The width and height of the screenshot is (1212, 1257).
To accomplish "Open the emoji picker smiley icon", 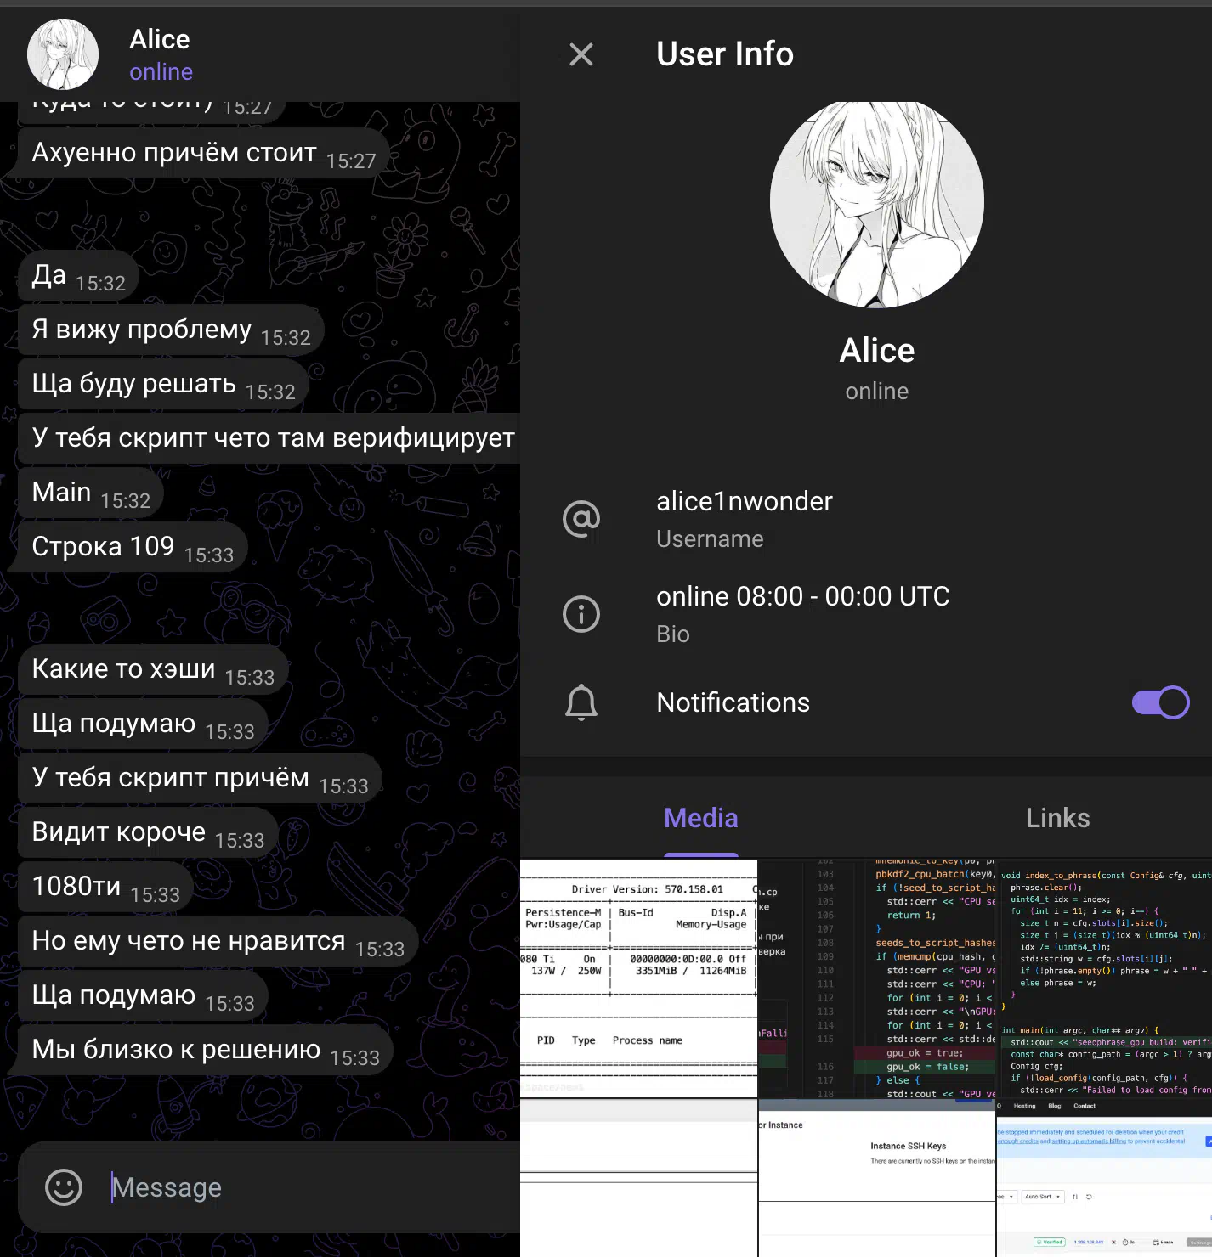I will 64,1187.
